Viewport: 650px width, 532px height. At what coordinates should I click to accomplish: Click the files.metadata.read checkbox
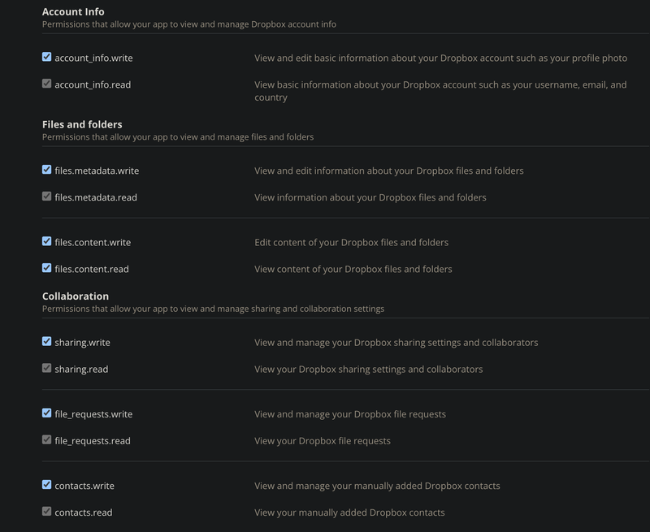tap(47, 197)
